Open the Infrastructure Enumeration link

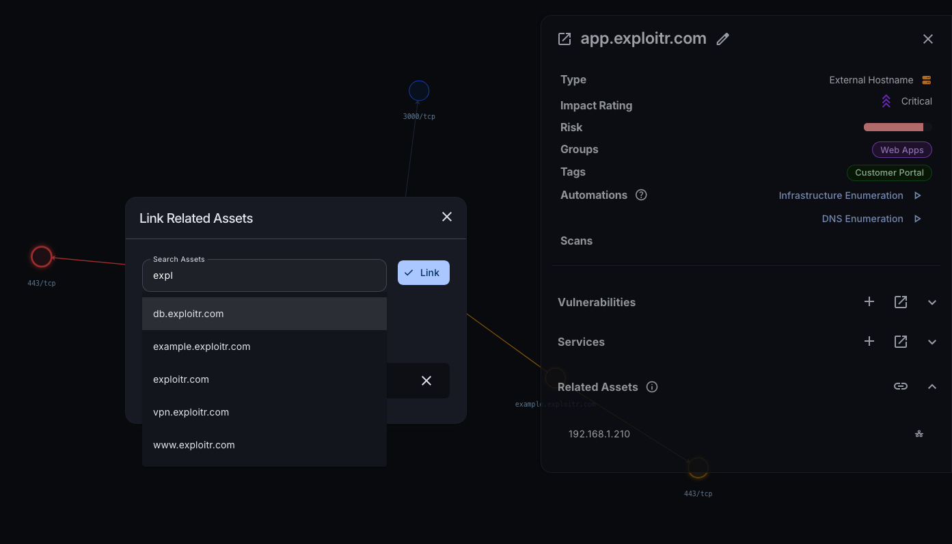[x=841, y=195]
